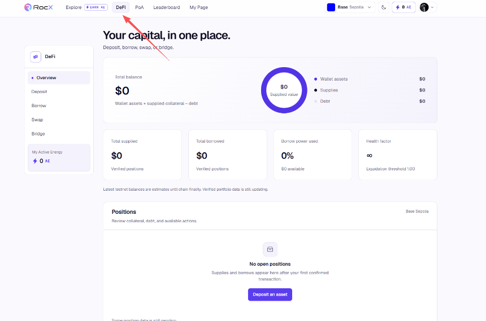Toggle dark mode moon icon
The height and width of the screenshot is (321, 486).
(383, 7)
